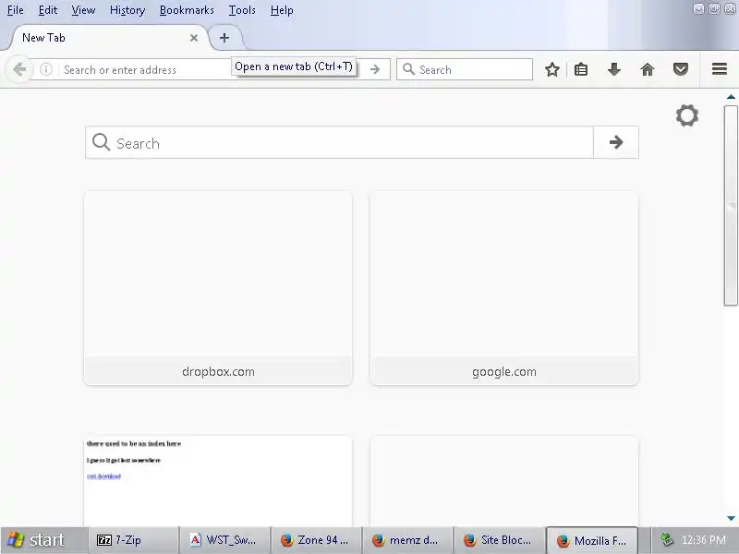Screen dimensions: 739x554
Task: Open the tile with 'index here' text
Action: point(218,481)
